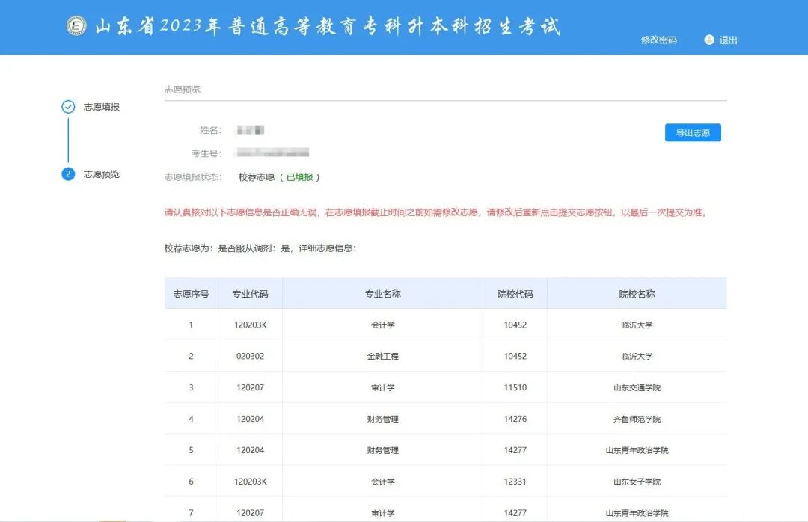Click 会计学 in row 1
Viewport: 808px width, 522px height.
point(383,325)
